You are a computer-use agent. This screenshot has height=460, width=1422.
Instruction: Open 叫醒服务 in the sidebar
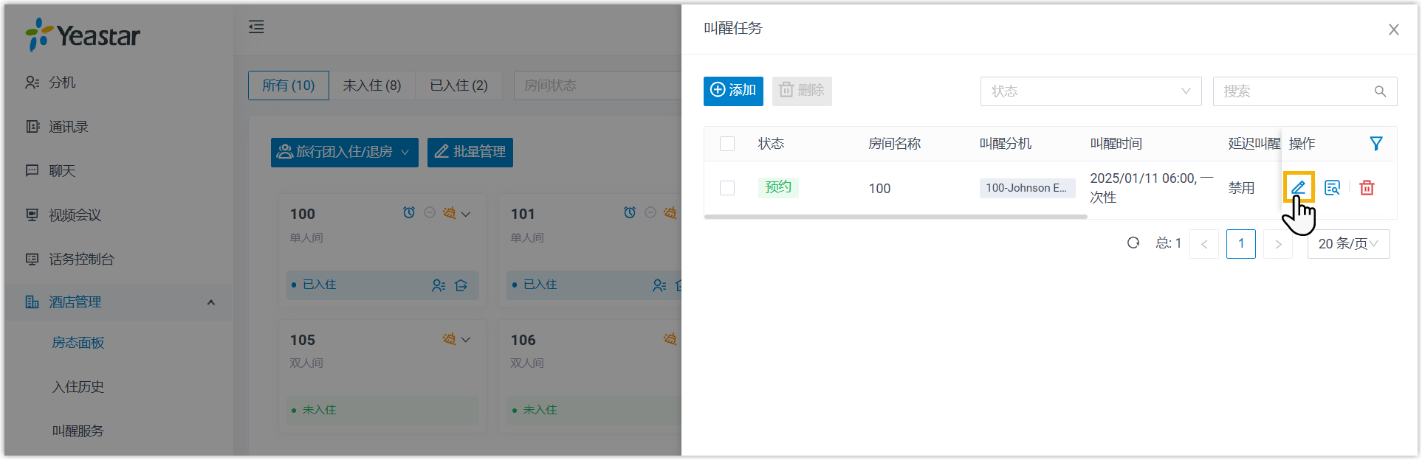78,431
